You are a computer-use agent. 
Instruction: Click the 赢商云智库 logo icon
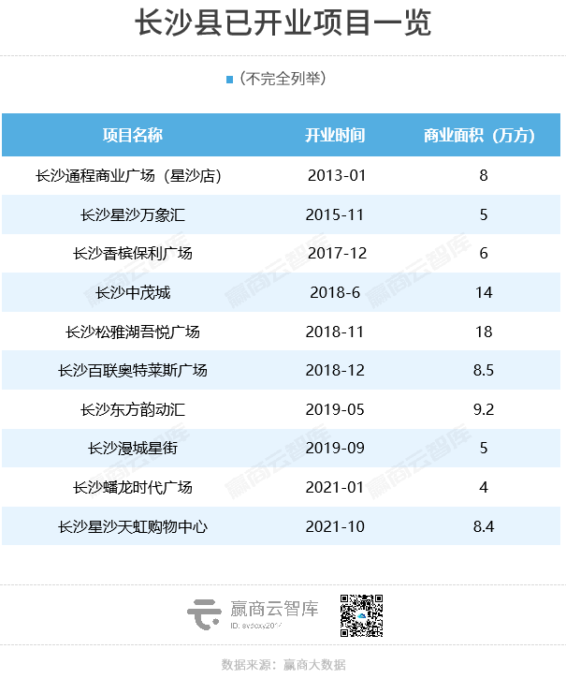click(x=204, y=614)
